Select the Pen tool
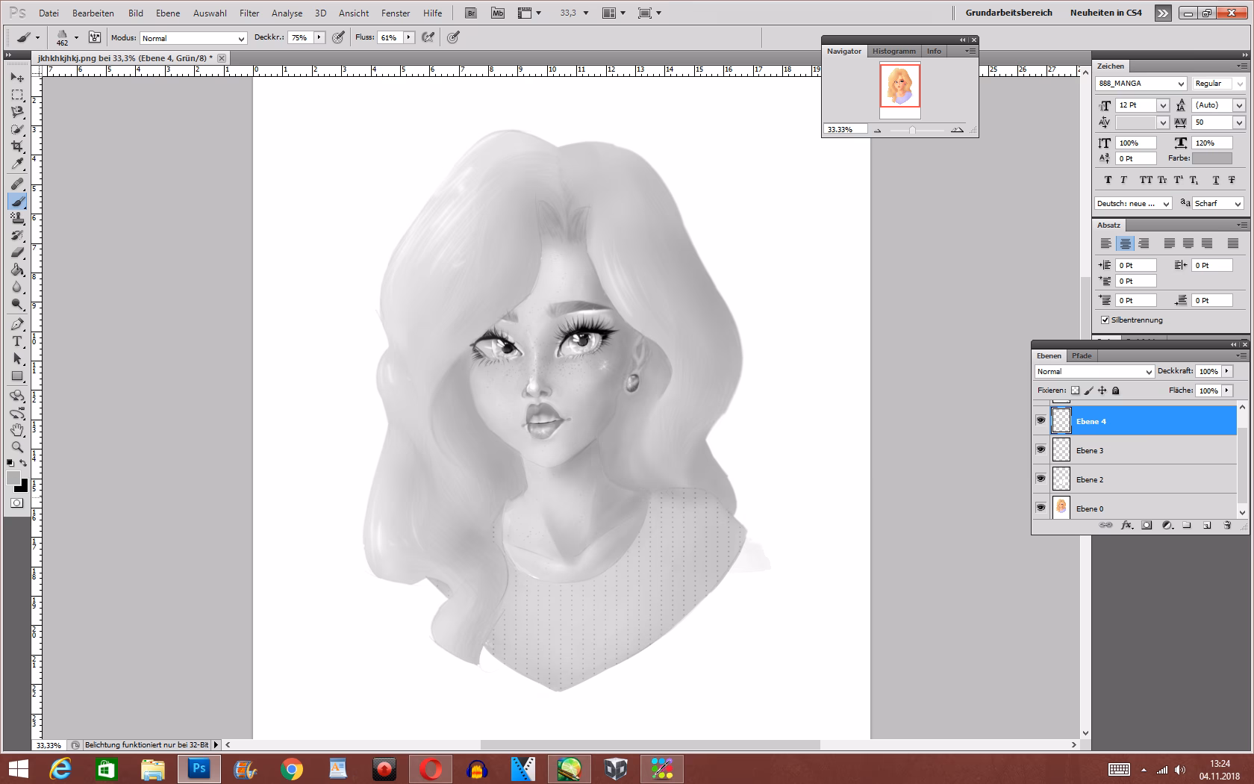The height and width of the screenshot is (784, 1254). [x=17, y=324]
